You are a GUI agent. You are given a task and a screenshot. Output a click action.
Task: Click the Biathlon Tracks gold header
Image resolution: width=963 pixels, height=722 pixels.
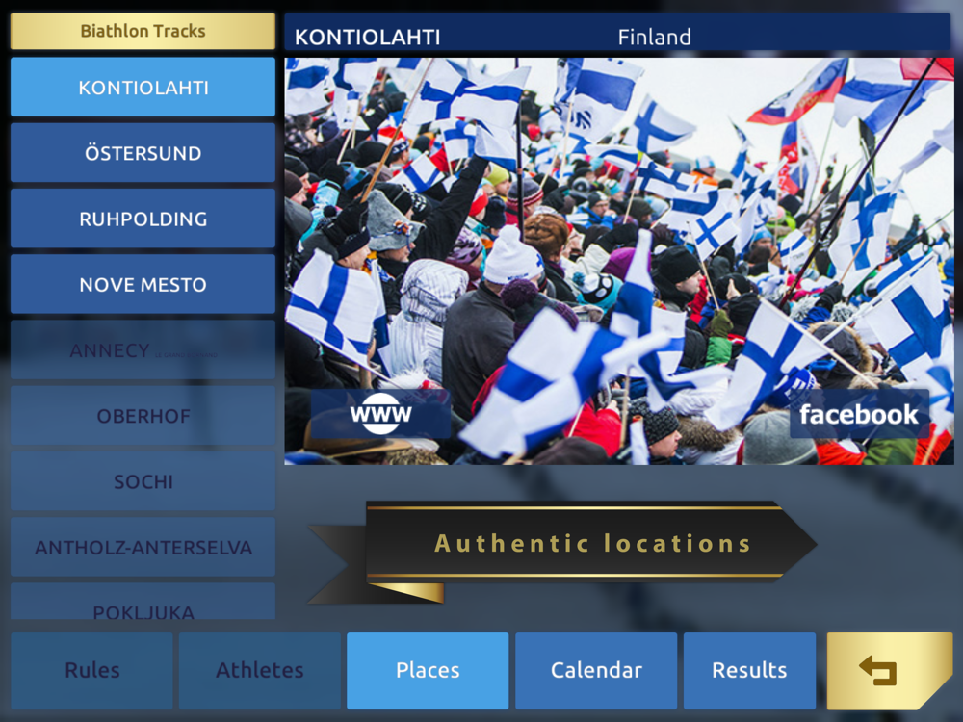tap(143, 31)
